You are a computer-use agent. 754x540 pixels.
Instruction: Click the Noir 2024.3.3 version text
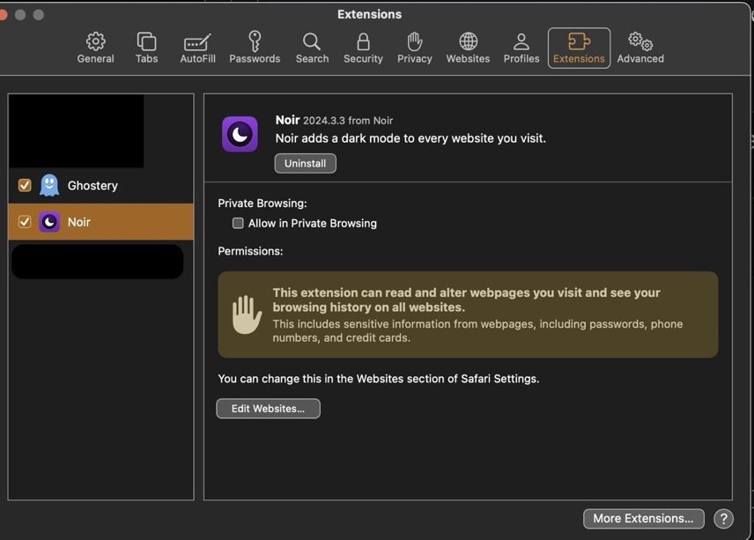tap(348, 121)
